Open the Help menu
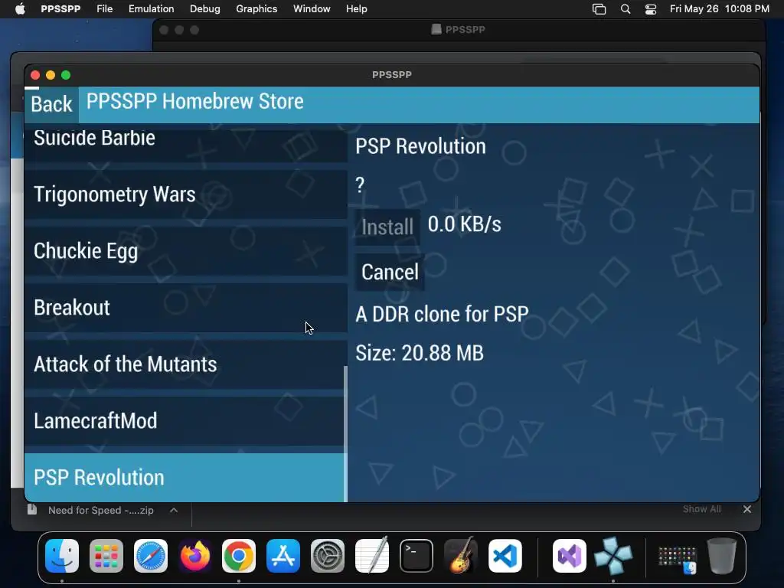 [x=357, y=8]
